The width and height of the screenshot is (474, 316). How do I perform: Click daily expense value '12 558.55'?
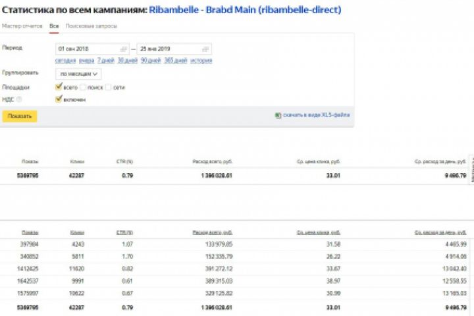click(x=455, y=281)
